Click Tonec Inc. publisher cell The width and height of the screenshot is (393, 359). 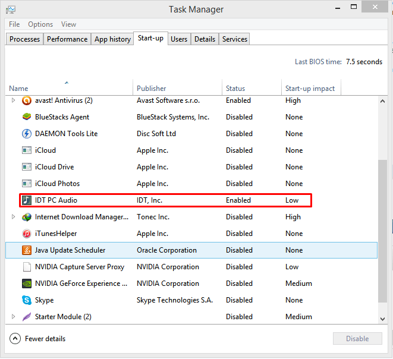(x=153, y=217)
